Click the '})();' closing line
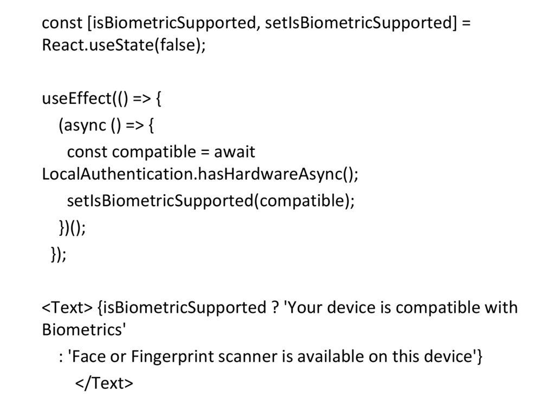This screenshot has height=415, width=555. coord(72,227)
